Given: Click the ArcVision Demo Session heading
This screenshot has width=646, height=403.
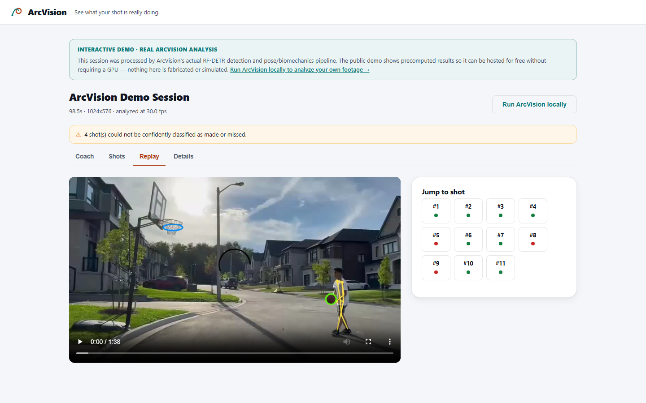Looking at the screenshot, I should [129, 97].
